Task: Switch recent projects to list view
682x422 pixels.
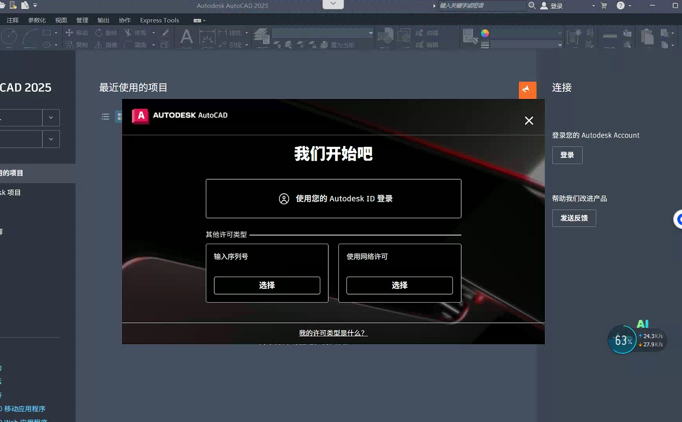Action: [106, 116]
